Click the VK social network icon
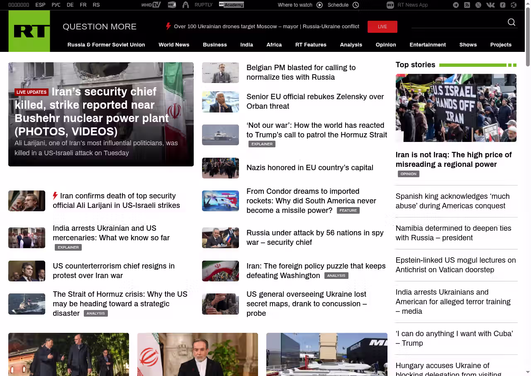Image resolution: width=531 pixels, height=376 pixels. click(x=490, y=5)
